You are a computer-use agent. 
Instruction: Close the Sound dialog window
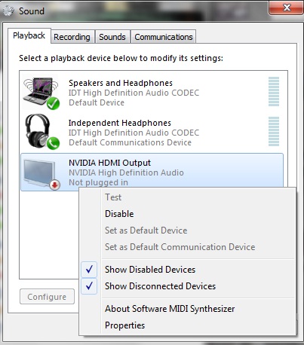click(x=286, y=8)
